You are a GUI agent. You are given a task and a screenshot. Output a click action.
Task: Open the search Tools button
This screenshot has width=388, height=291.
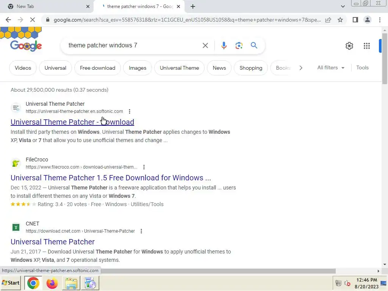point(362,67)
